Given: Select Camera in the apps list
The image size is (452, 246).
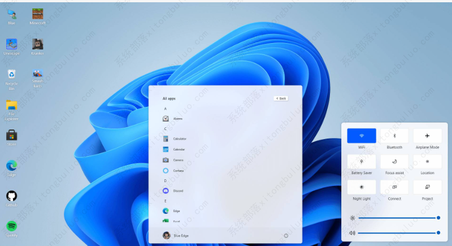Looking at the screenshot, I should coord(166,160).
